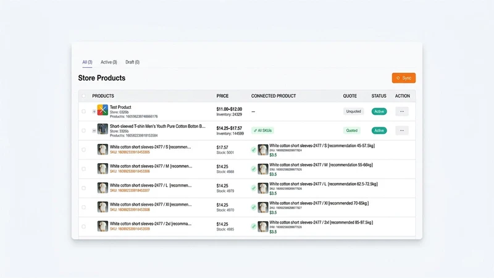Click the Short-sleeved T-shirt product thumbnail
494x278 pixels.
(x=103, y=129)
